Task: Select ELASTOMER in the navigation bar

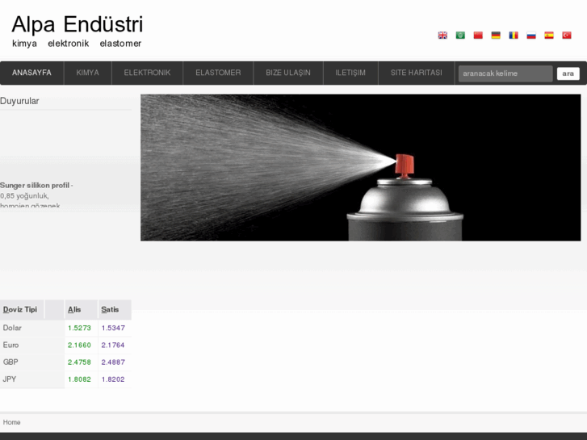Action: (x=218, y=73)
